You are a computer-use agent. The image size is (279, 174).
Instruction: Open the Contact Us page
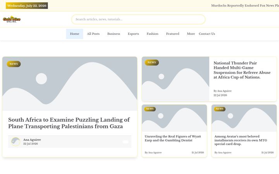(207, 34)
